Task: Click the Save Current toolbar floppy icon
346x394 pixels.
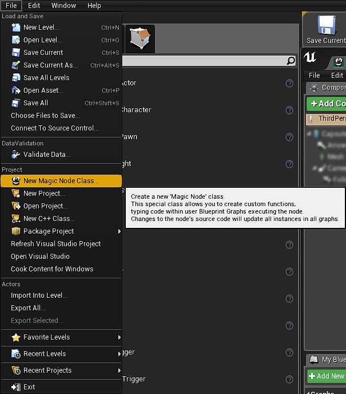Action: 327,25
